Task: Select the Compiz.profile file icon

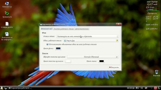Action: [7, 25]
